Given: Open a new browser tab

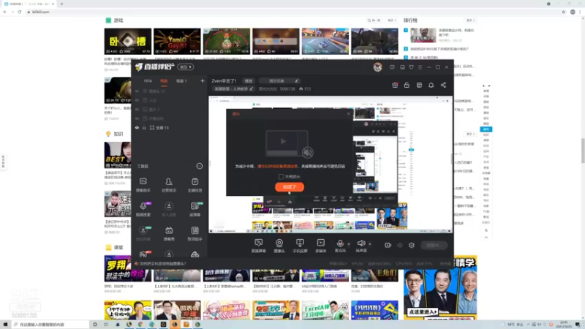Looking at the screenshot, I should click(61, 4).
